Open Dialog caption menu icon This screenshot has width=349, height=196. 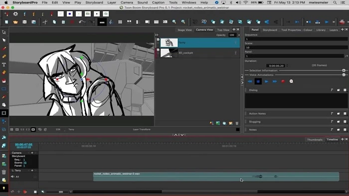(345, 90)
